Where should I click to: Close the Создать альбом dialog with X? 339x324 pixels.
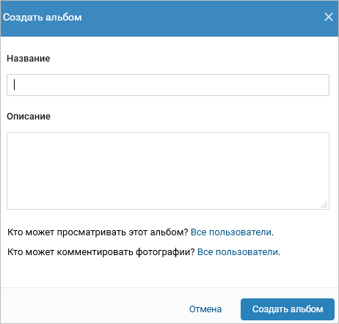(329, 17)
